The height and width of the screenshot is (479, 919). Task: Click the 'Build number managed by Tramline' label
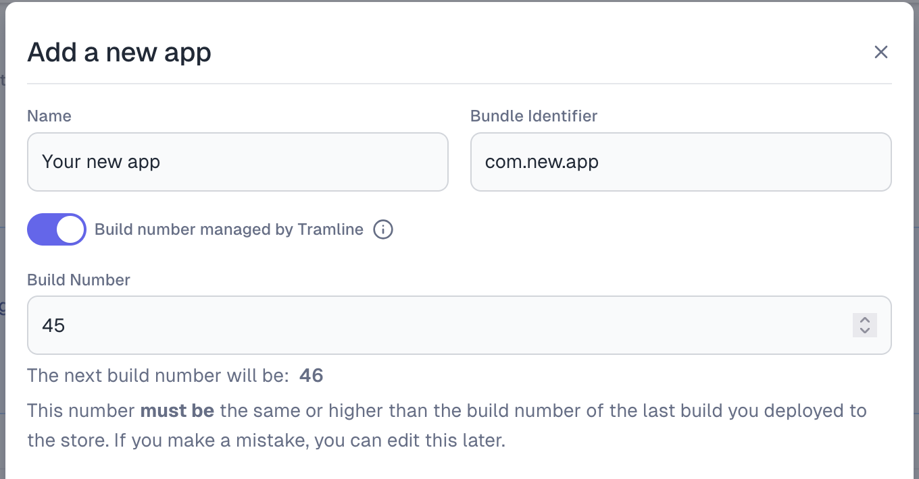tap(230, 229)
